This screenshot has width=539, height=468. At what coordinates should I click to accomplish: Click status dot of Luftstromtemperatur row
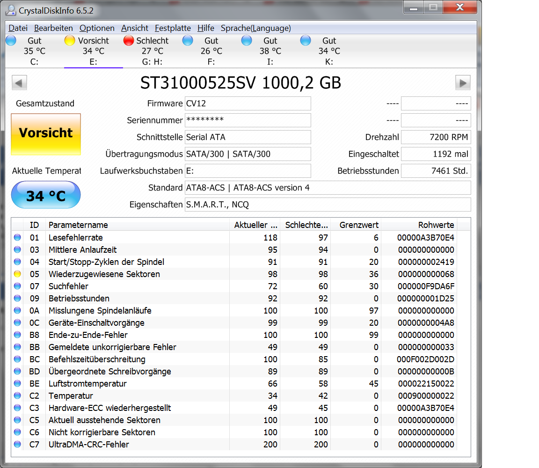click(17, 383)
